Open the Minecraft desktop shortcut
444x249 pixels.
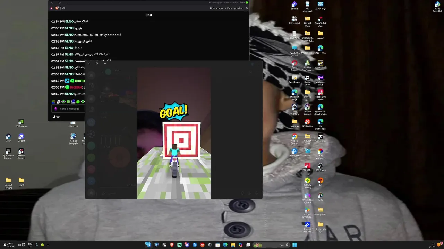pos(73,124)
